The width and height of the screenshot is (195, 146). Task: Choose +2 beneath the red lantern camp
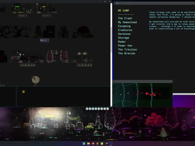click(24, 65)
